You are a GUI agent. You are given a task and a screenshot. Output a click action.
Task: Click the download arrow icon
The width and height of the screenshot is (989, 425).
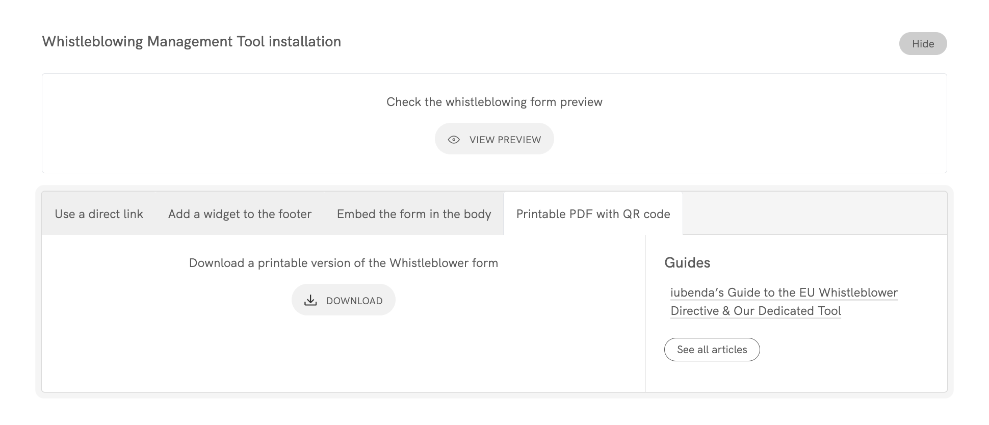[x=310, y=300]
